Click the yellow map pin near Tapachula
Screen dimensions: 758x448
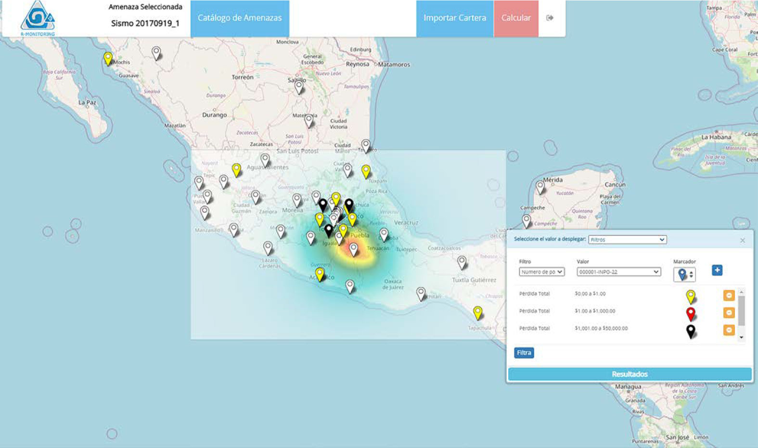tap(477, 312)
